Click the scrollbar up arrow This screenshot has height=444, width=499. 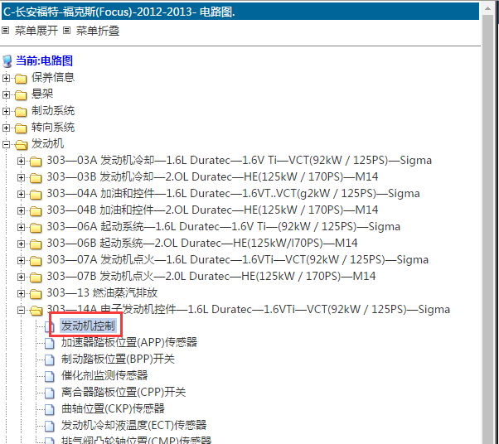pos(487,8)
